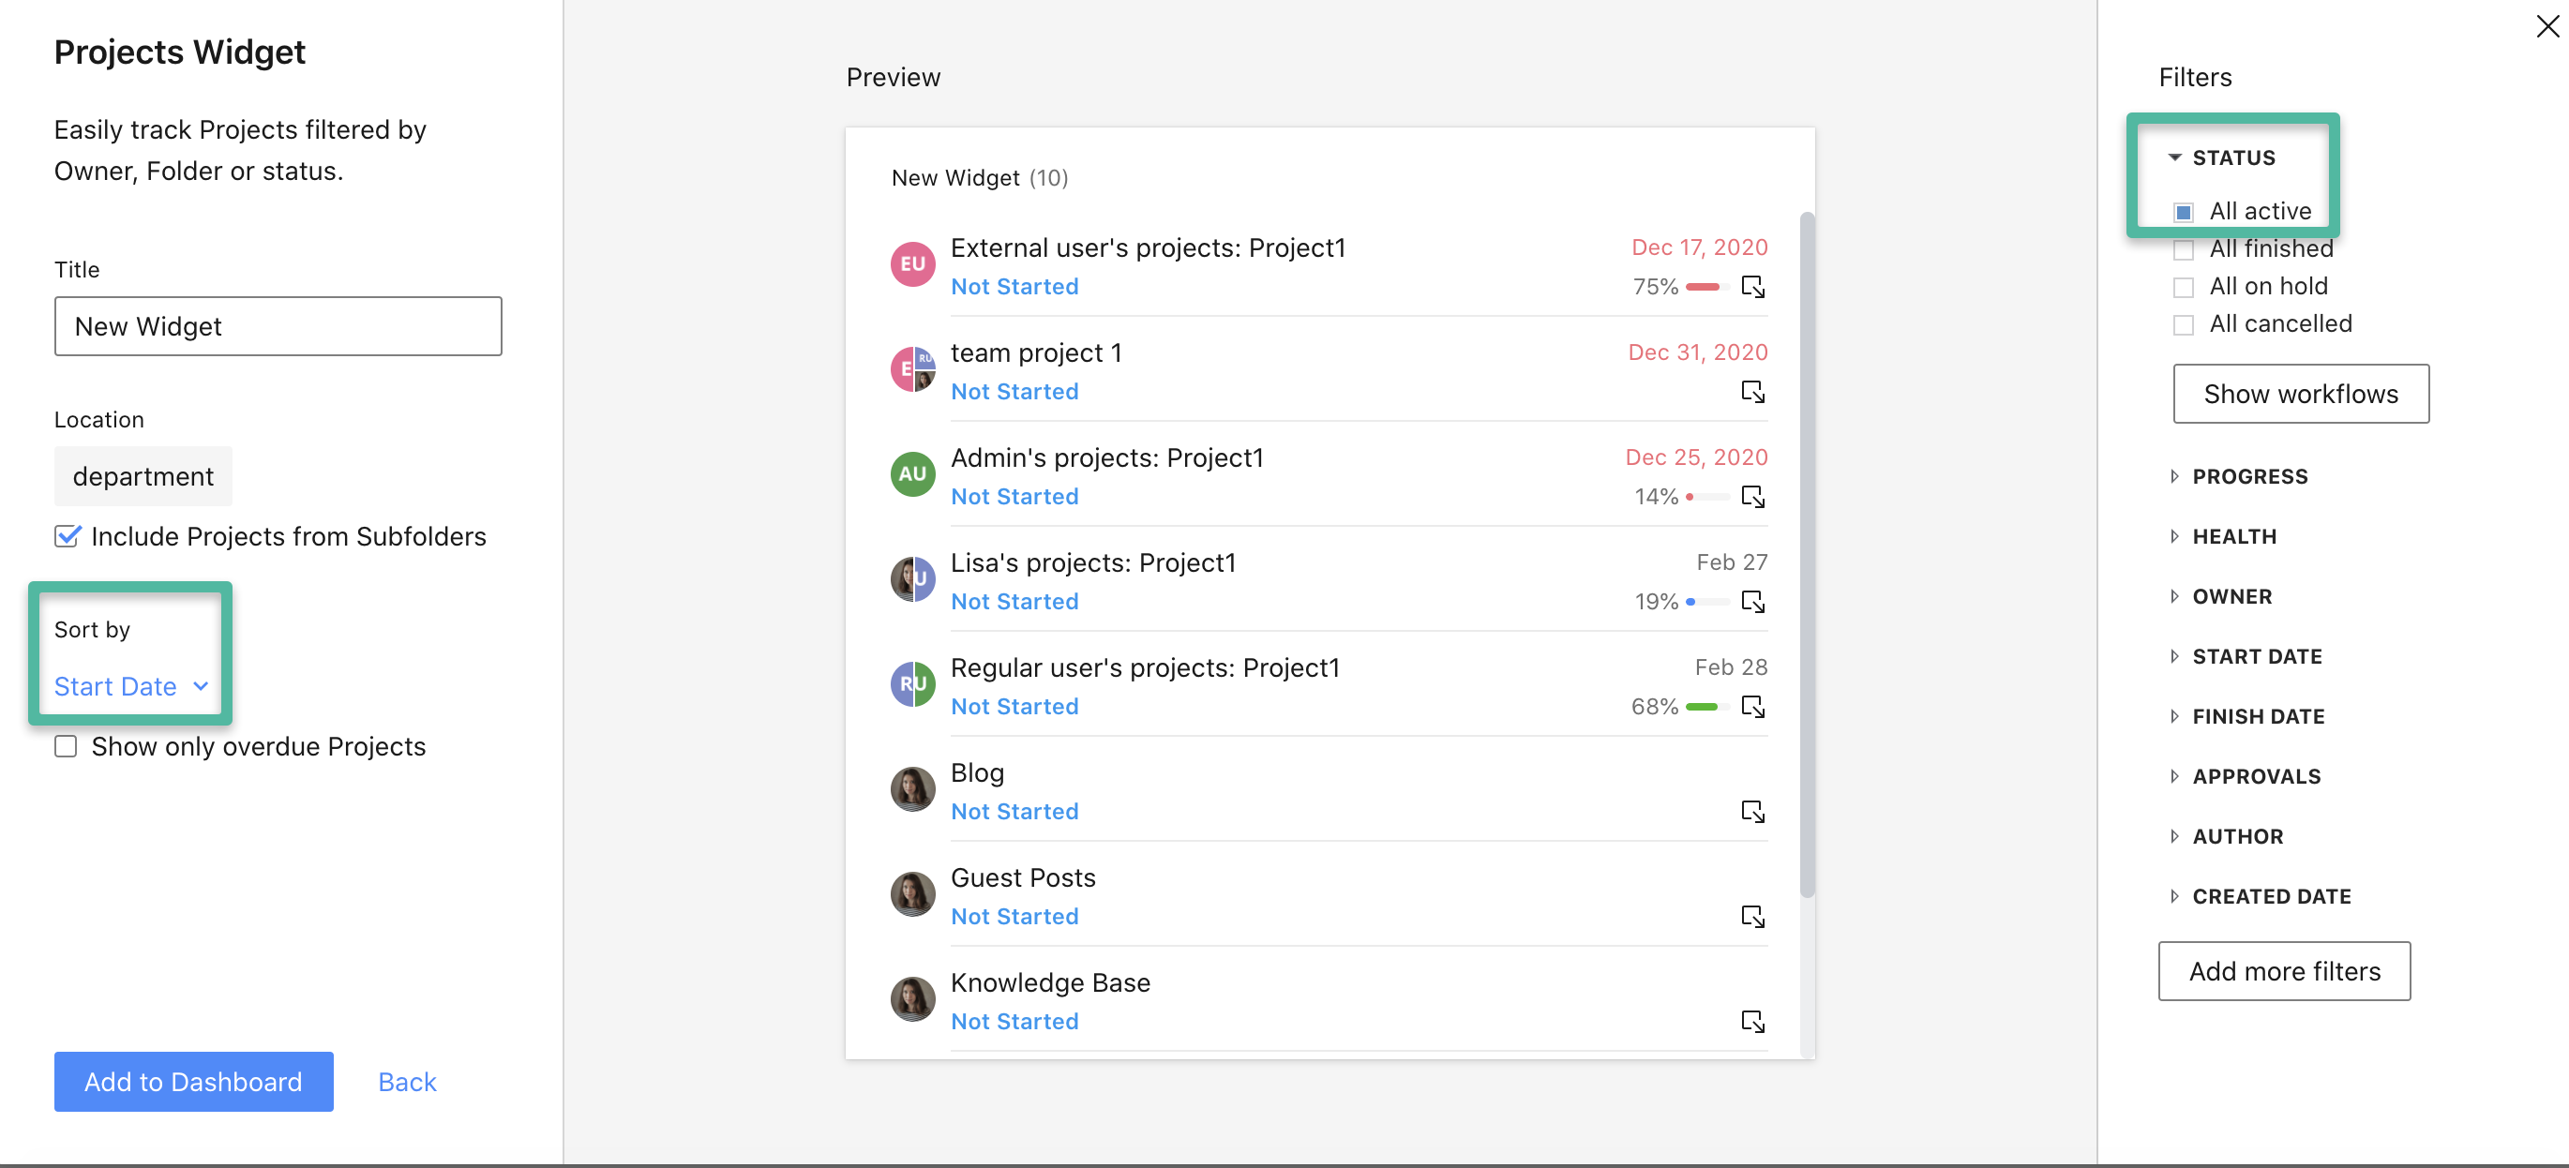The width and height of the screenshot is (2569, 1168).
Task: Expand the HEALTH filter section
Action: point(2233,536)
